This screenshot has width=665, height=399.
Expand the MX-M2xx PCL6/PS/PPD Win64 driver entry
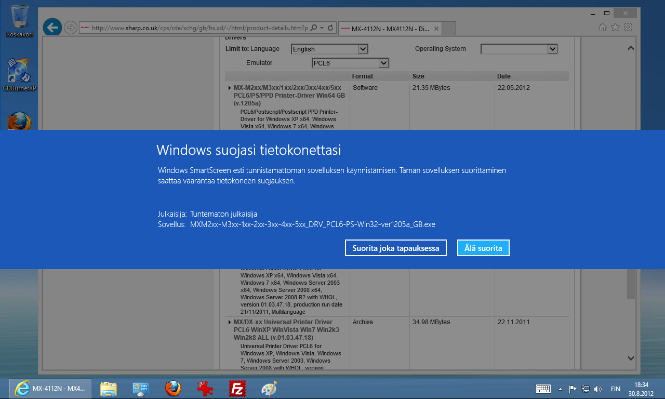point(230,88)
